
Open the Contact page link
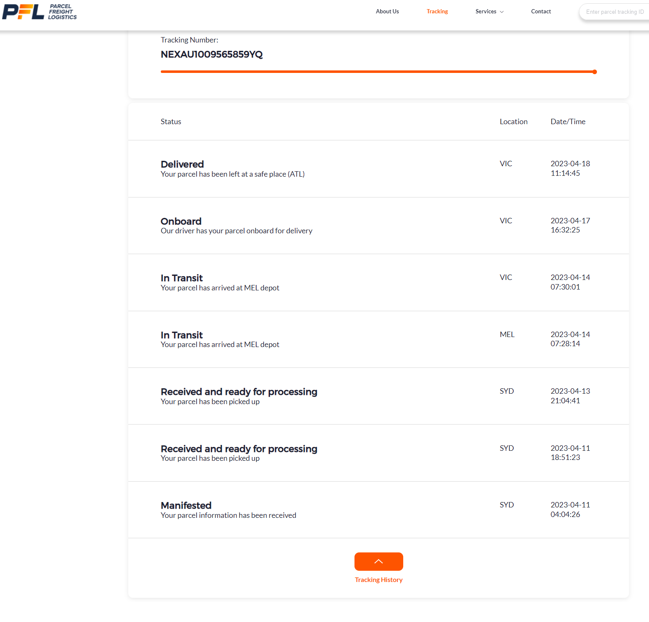point(541,12)
